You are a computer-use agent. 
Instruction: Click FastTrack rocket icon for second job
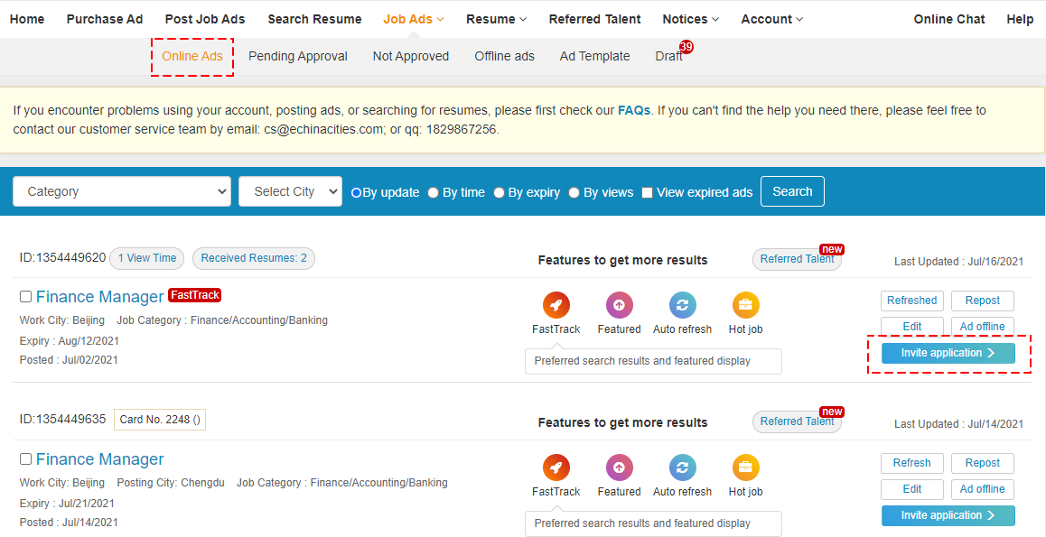pyautogui.click(x=556, y=468)
